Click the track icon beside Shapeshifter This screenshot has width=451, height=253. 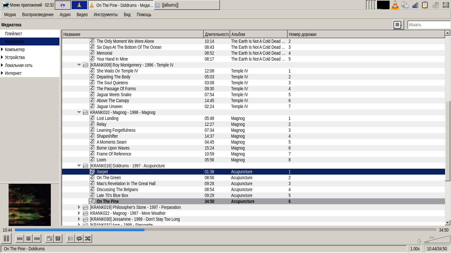[x=92, y=136]
